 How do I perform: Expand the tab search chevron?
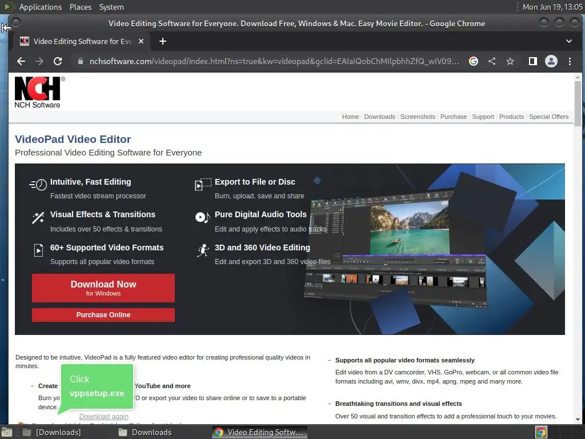pos(569,41)
